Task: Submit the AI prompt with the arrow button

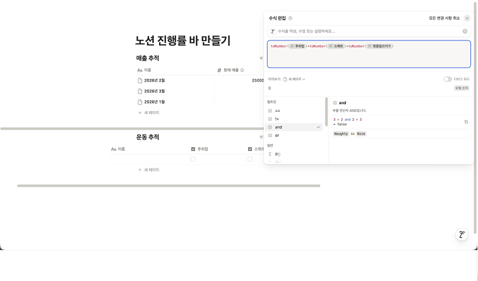Action: pos(465,31)
